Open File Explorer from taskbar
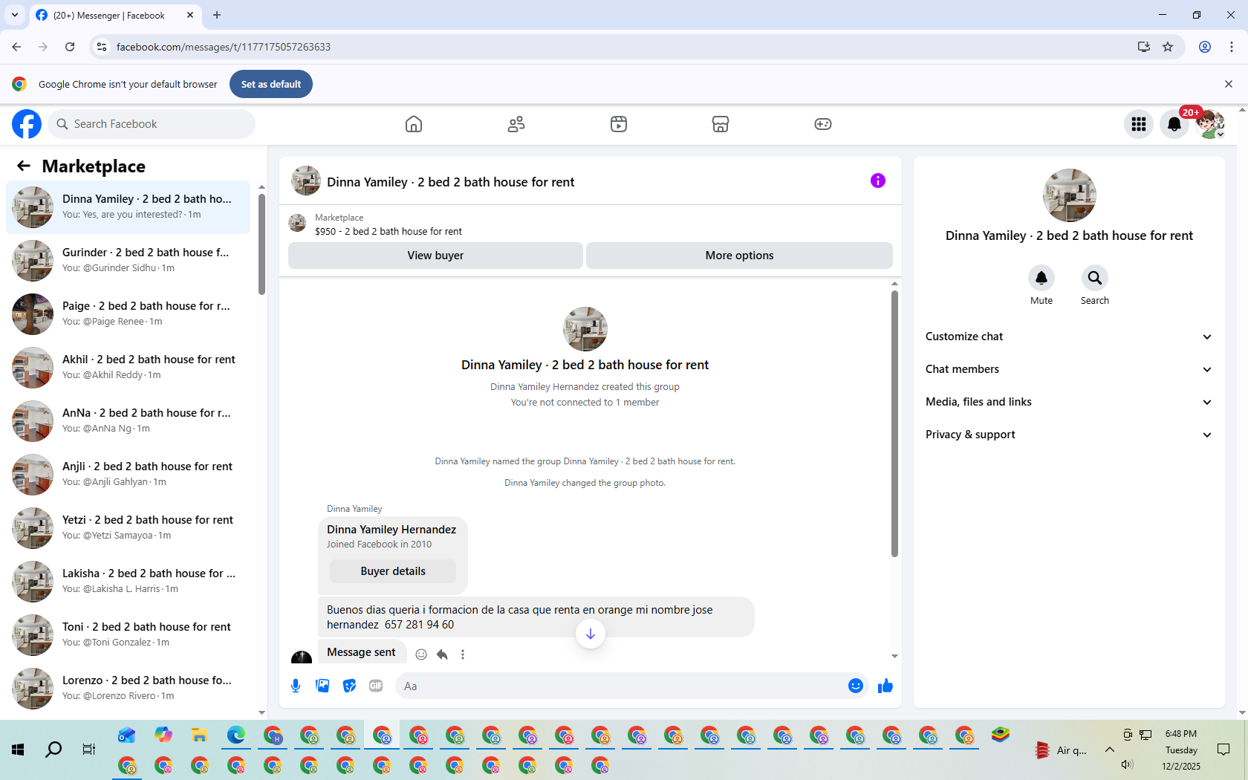 (199, 735)
